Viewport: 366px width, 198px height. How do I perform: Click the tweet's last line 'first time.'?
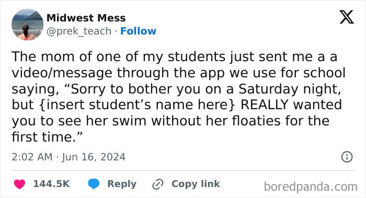(47, 137)
